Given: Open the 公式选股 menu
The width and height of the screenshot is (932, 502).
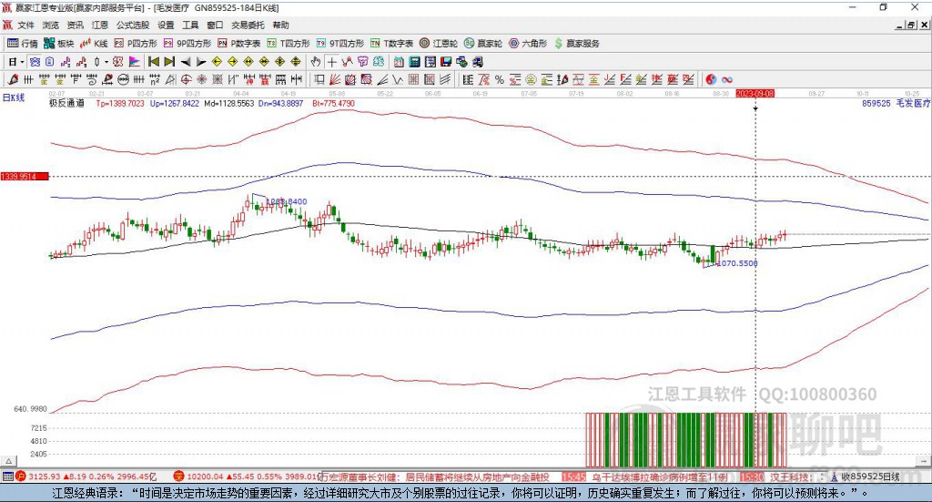Looking at the screenshot, I should coord(133,25).
